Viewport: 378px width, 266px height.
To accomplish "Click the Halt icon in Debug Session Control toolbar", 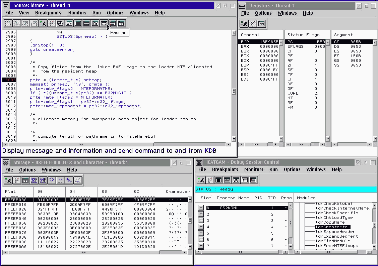I will (210, 180).
